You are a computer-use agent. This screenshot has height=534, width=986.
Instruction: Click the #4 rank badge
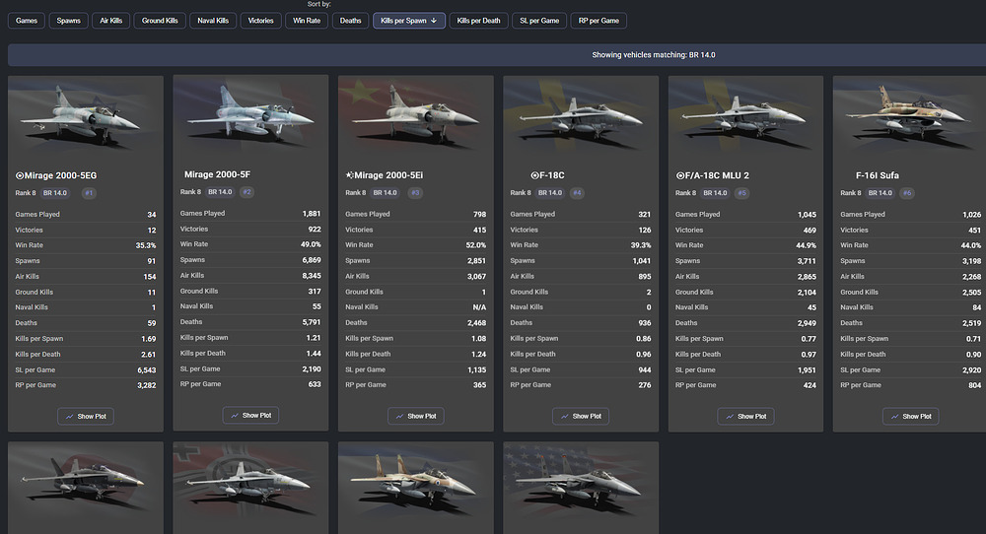(577, 193)
